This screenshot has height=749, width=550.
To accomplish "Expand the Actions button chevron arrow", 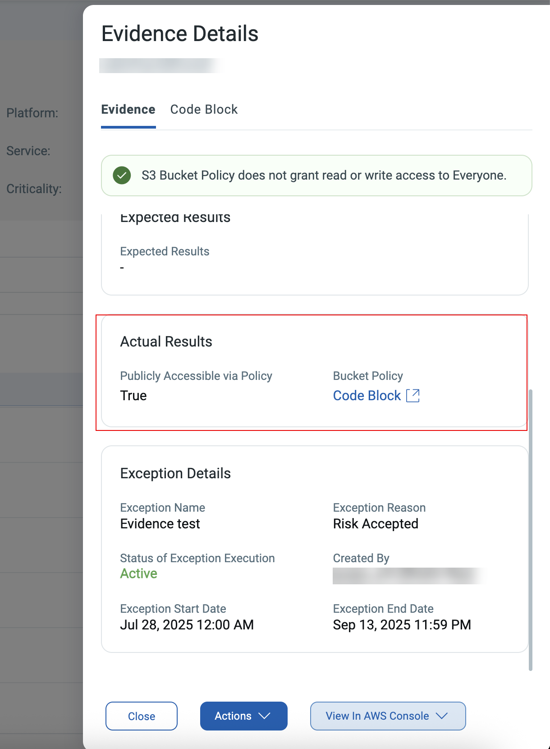I will (x=265, y=716).
